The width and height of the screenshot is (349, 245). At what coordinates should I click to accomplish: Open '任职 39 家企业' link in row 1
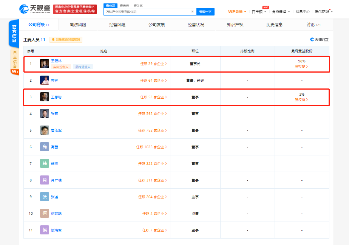click(x=153, y=64)
